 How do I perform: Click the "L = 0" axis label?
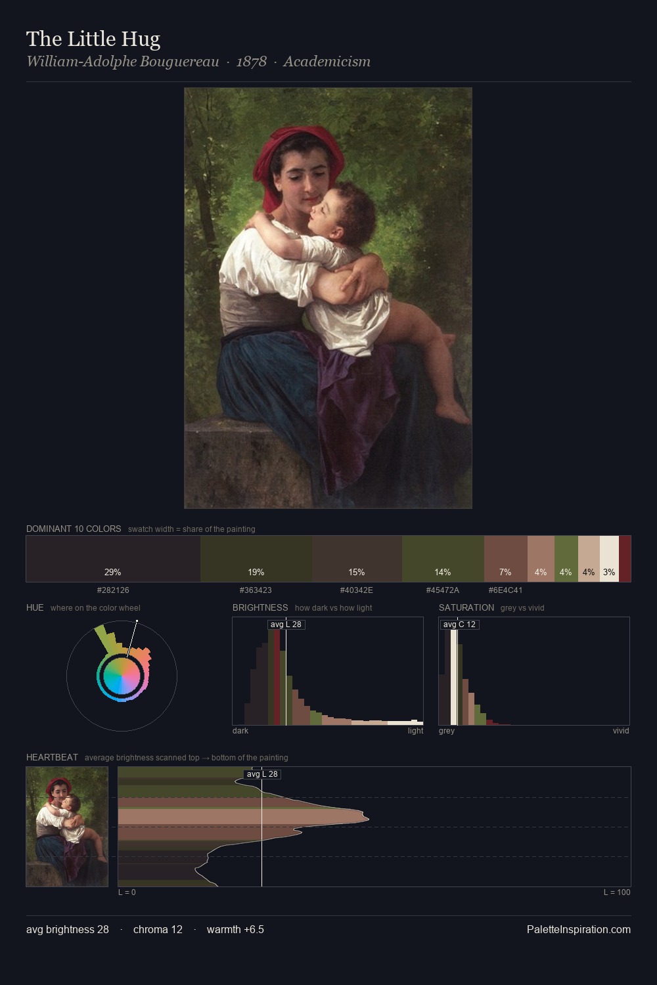127,892
